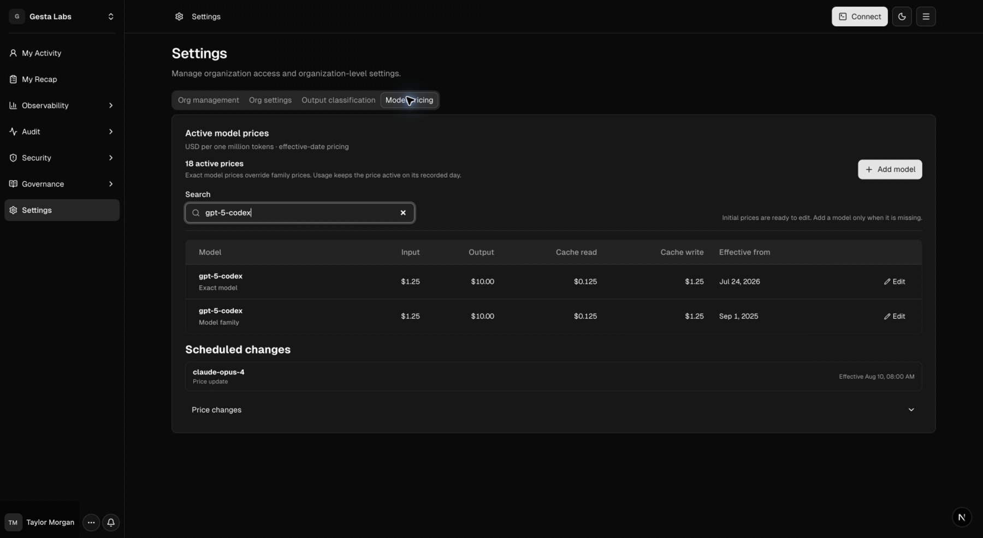Click the Input column header
The height and width of the screenshot is (538, 983).
pos(411,252)
